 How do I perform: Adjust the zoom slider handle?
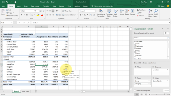pos(157,94)
